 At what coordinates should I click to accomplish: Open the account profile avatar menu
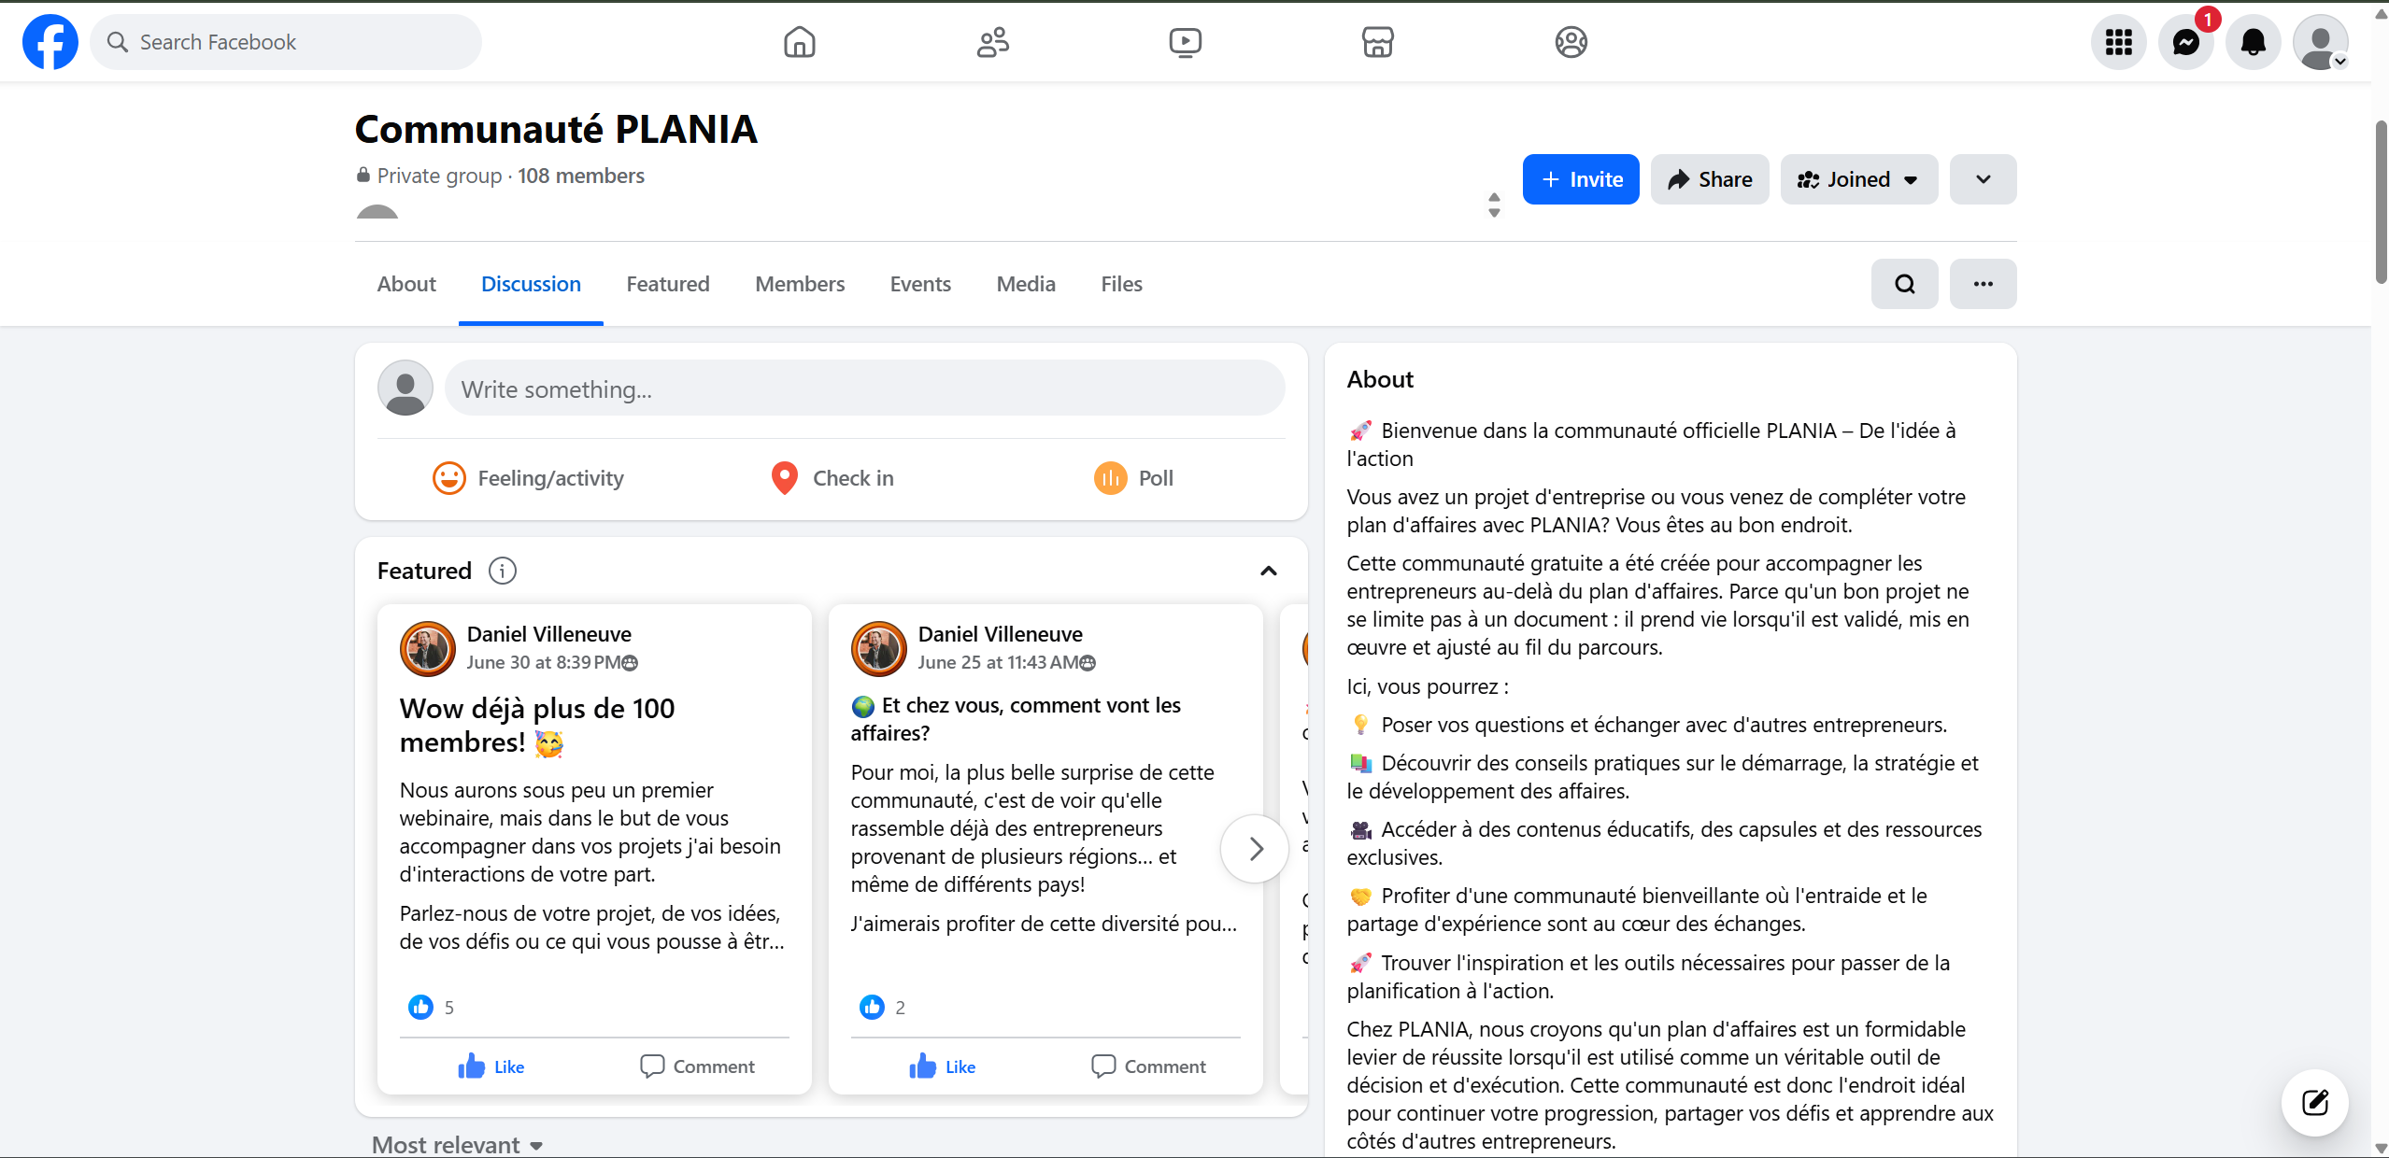coord(2321,42)
